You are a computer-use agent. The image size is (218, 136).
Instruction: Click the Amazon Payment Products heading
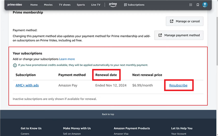[x=132, y=128]
